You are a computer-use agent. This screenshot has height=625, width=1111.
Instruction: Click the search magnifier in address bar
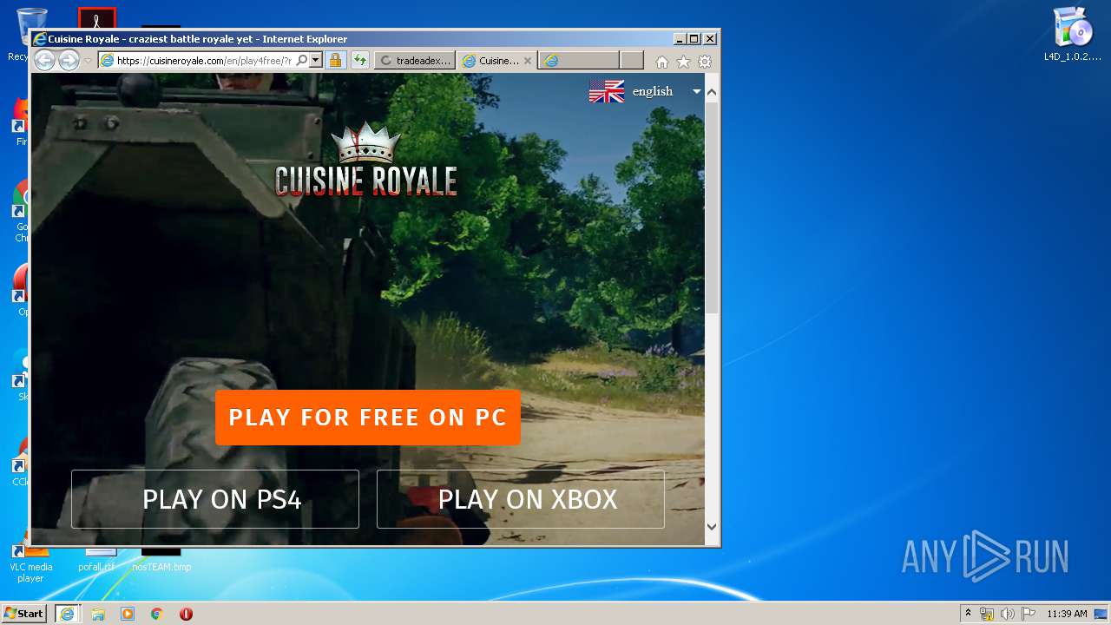301,61
